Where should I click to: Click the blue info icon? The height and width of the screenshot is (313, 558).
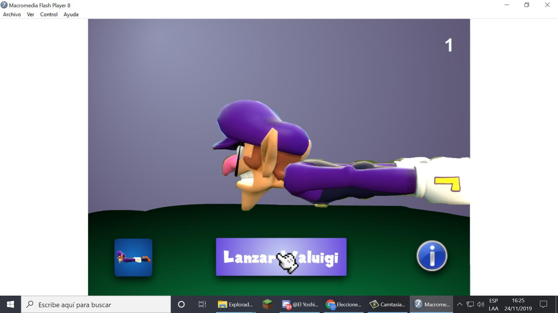click(x=432, y=256)
